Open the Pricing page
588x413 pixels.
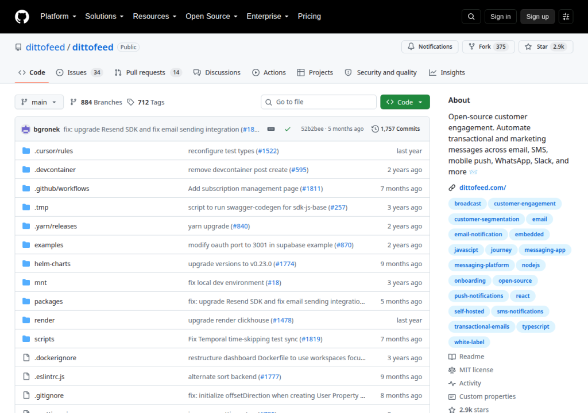(x=310, y=17)
